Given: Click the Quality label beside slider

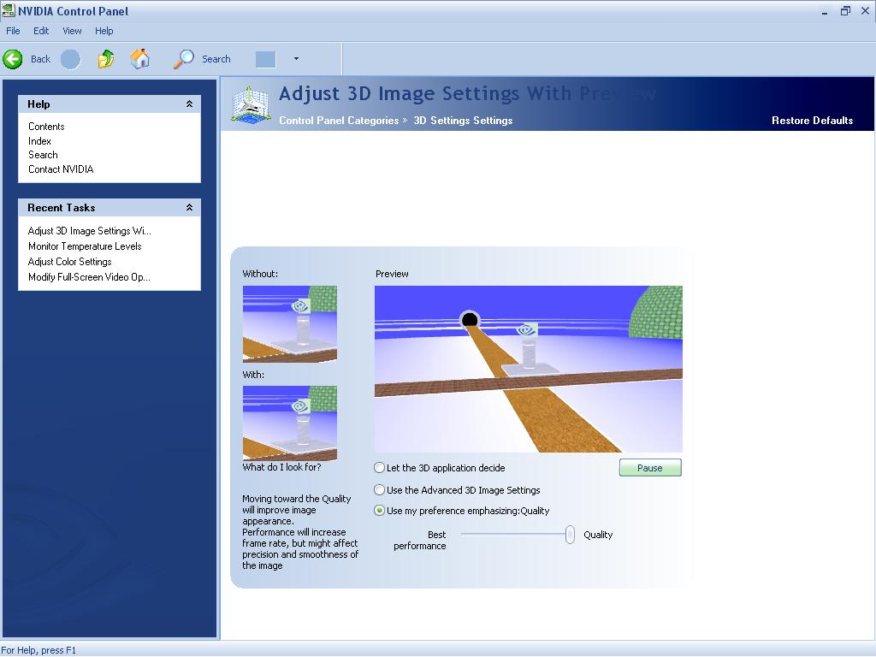Looking at the screenshot, I should pos(598,535).
